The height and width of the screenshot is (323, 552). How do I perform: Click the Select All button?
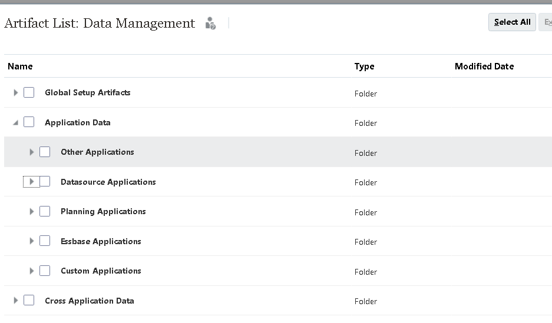tap(512, 22)
